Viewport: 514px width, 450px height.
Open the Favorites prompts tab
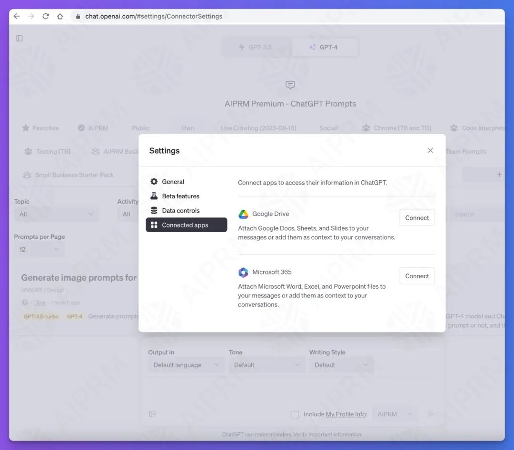40,128
